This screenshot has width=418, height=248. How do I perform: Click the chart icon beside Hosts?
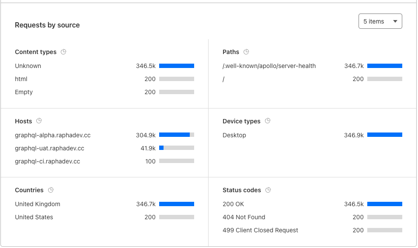[39, 121]
